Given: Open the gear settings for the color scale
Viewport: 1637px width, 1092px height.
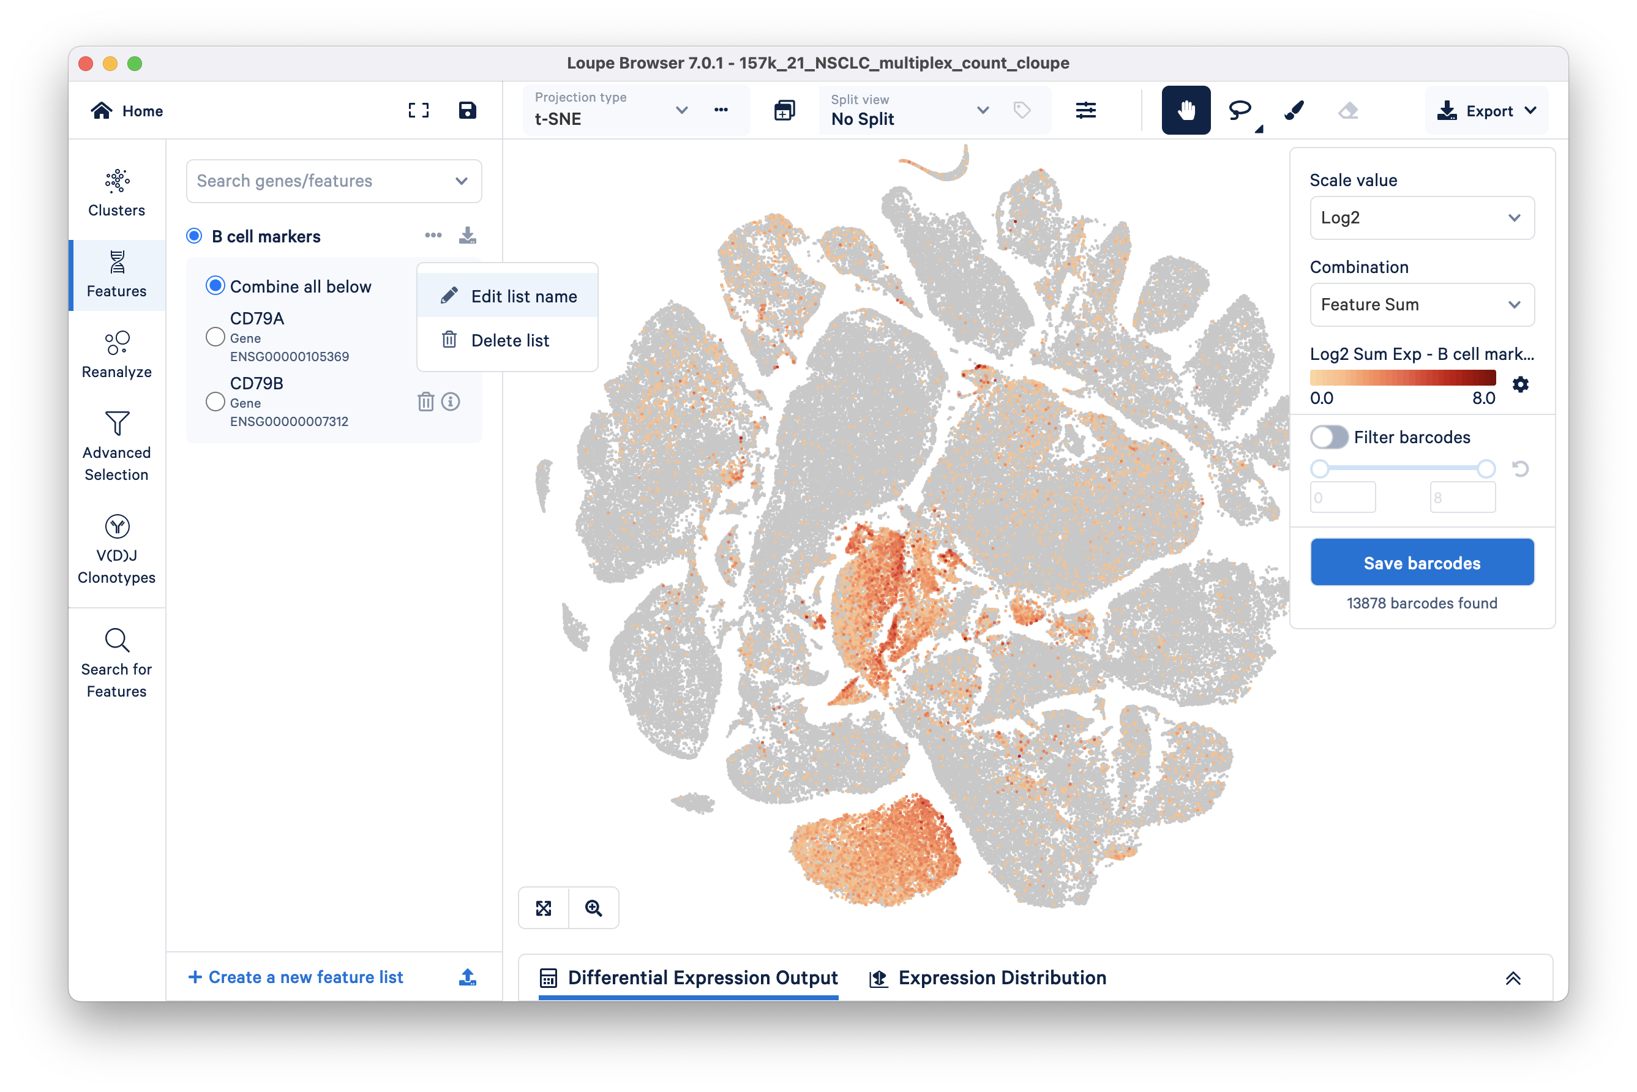Looking at the screenshot, I should point(1521,384).
